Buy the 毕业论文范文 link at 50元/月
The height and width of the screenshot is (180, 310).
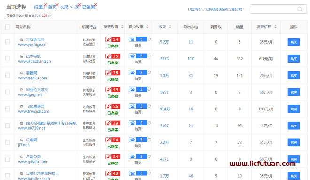coord(294,92)
